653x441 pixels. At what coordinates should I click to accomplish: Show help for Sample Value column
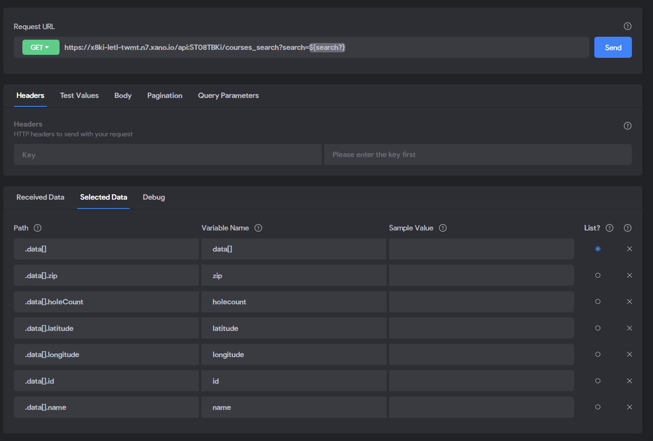point(443,228)
